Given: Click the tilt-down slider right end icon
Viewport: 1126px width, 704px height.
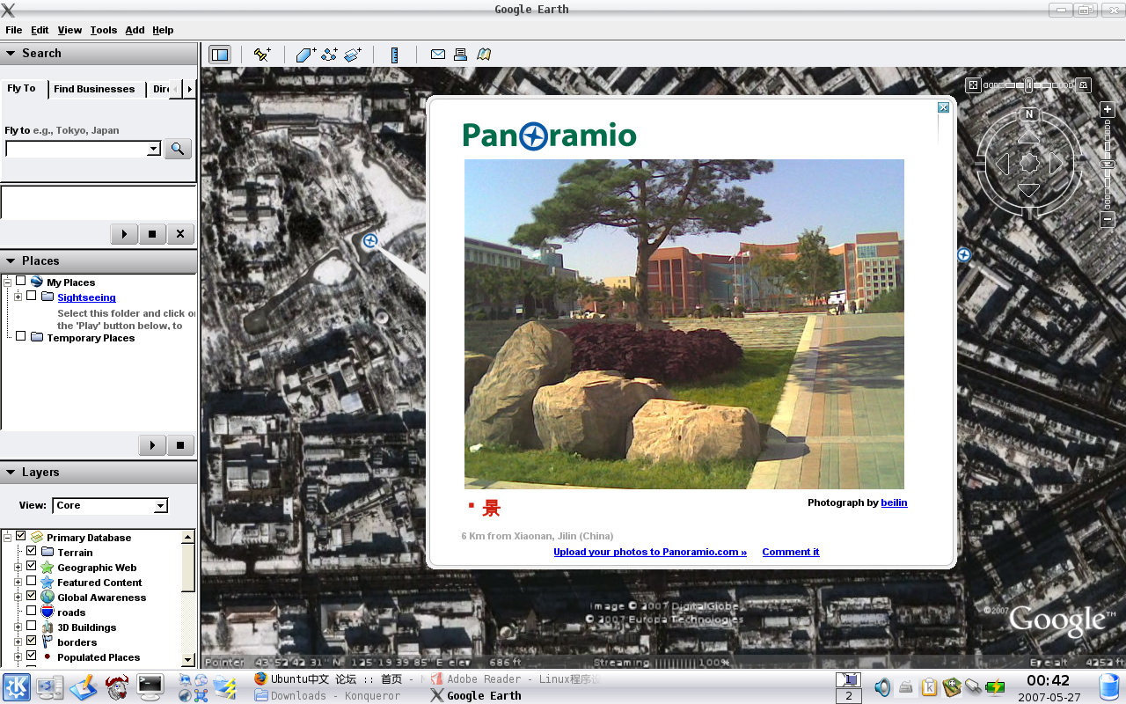Looking at the screenshot, I should point(1084,85).
